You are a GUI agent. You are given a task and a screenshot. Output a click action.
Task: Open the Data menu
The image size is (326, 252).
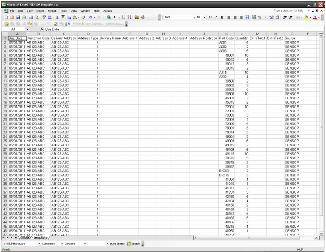click(x=74, y=11)
